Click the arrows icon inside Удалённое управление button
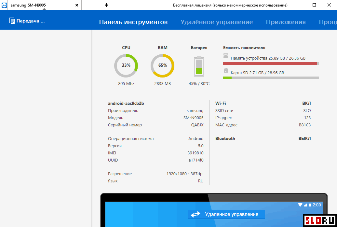 [x=195, y=214]
